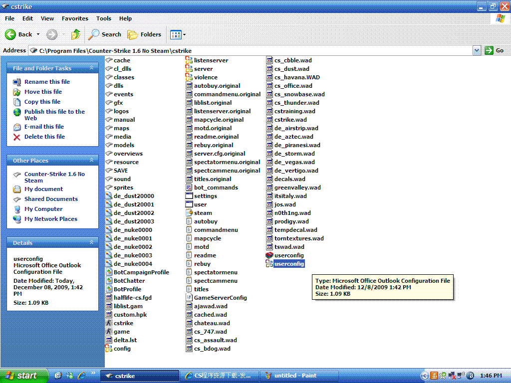Image resolution: width=511 pixels, height=383 pixels.
Task: Click the Up folder toolbar icon
Action: (75, 34)
